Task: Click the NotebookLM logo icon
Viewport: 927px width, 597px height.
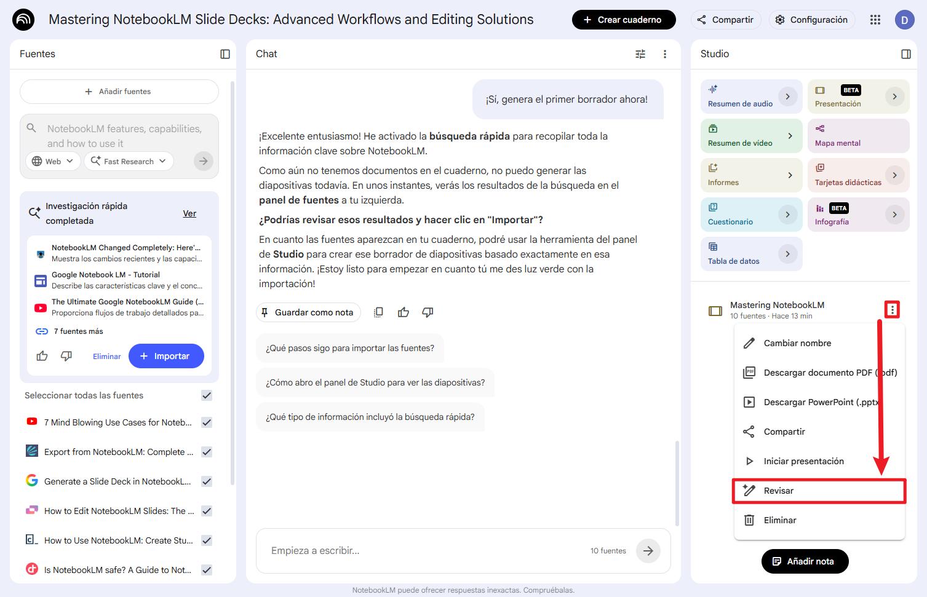Action: tap(23, 20)
